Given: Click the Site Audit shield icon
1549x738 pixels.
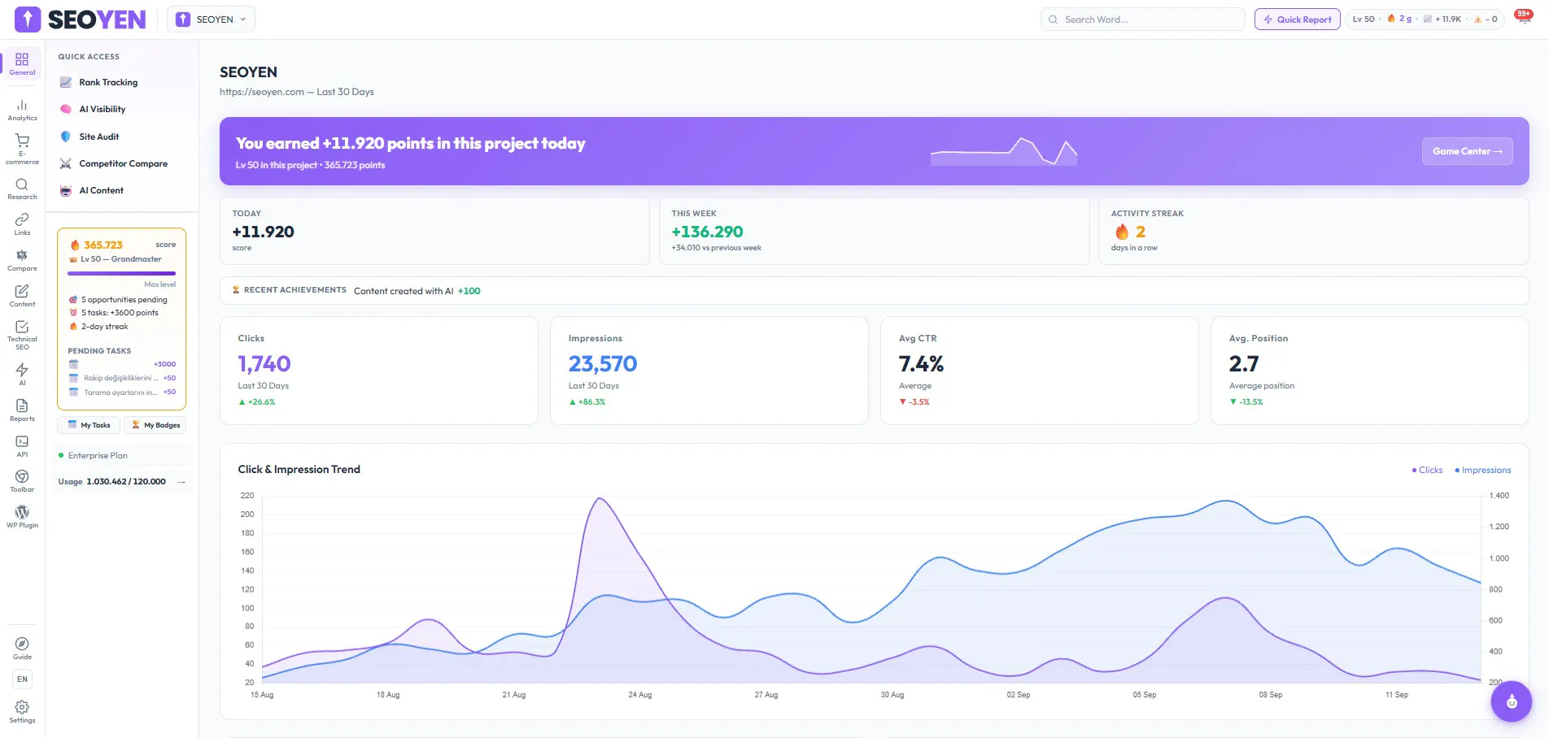Looking at the screenshot, I should (x=66, y=137).
